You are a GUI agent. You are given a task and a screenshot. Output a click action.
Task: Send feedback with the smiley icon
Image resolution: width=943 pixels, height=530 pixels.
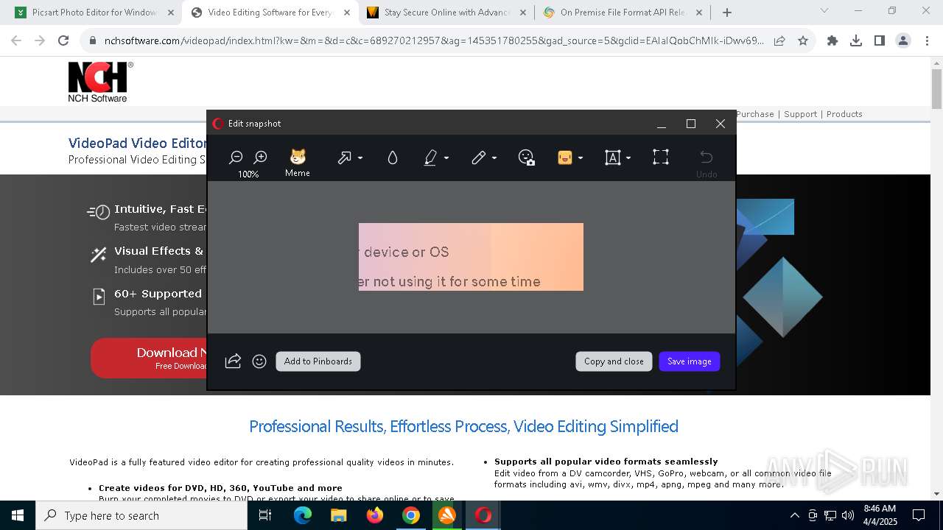[259, 361]
